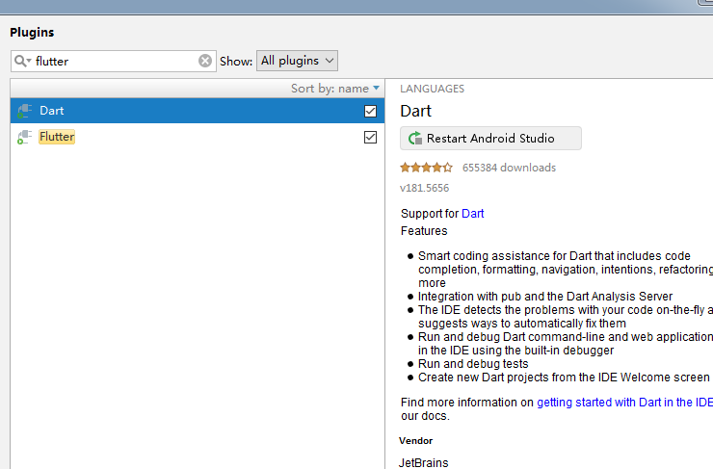This screenshot has height=469, width=713.
Task: Toggle the Flutter plugin checkbox
Action: coord(370,138)
